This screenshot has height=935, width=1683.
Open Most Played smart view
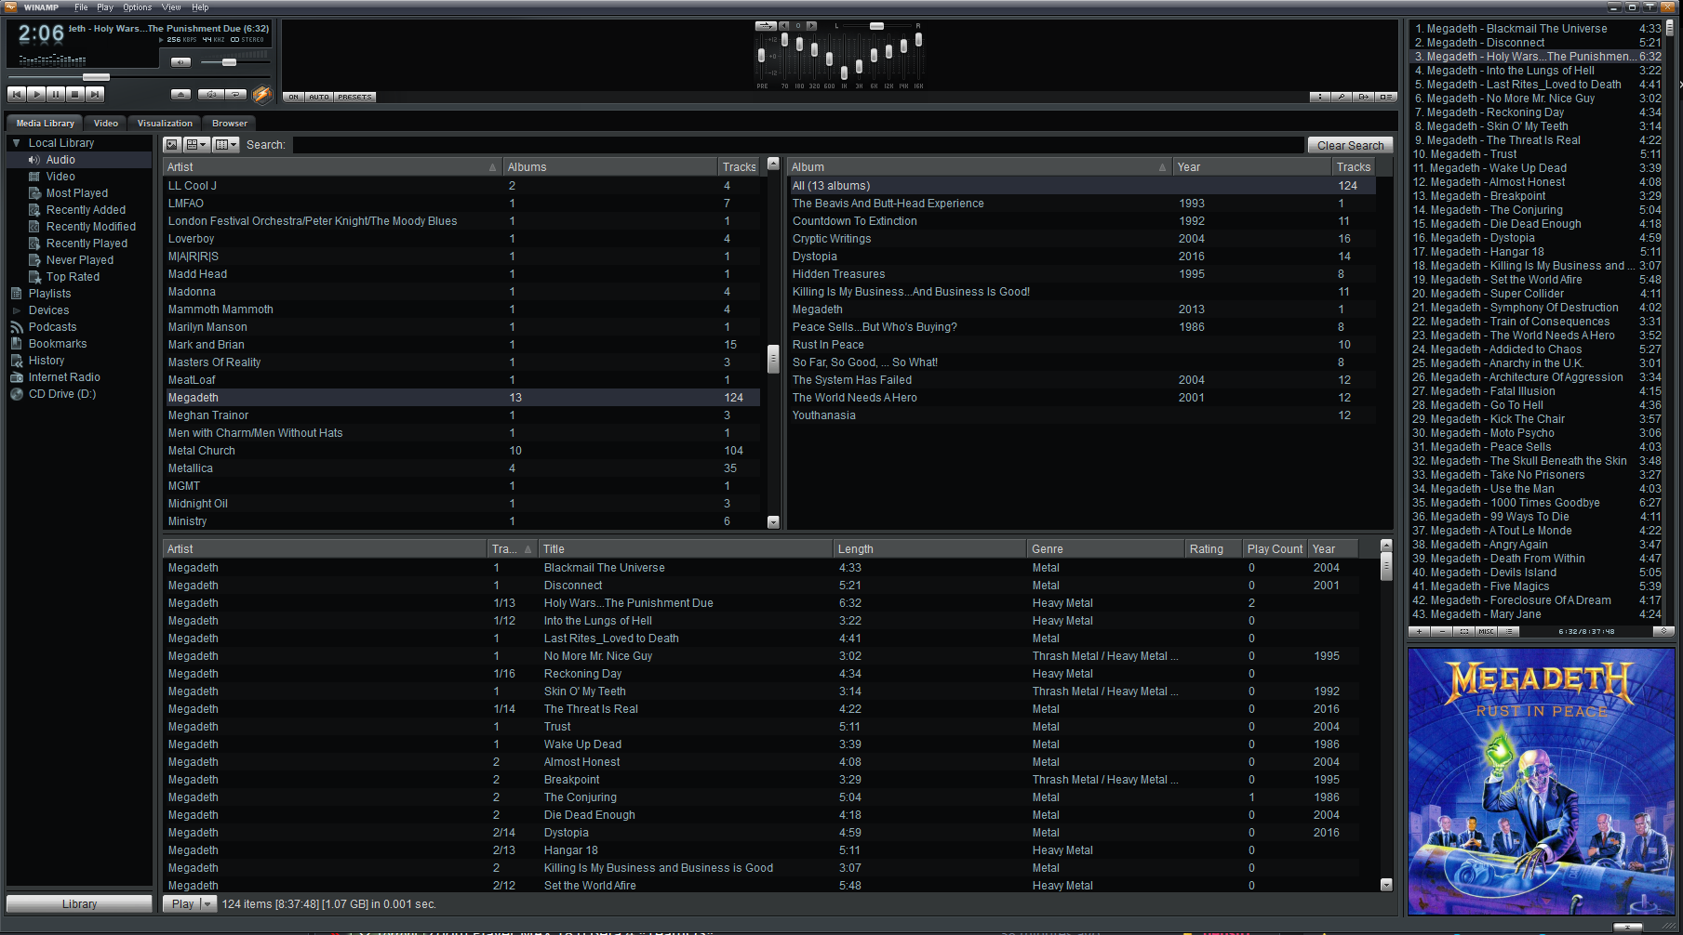77,193
